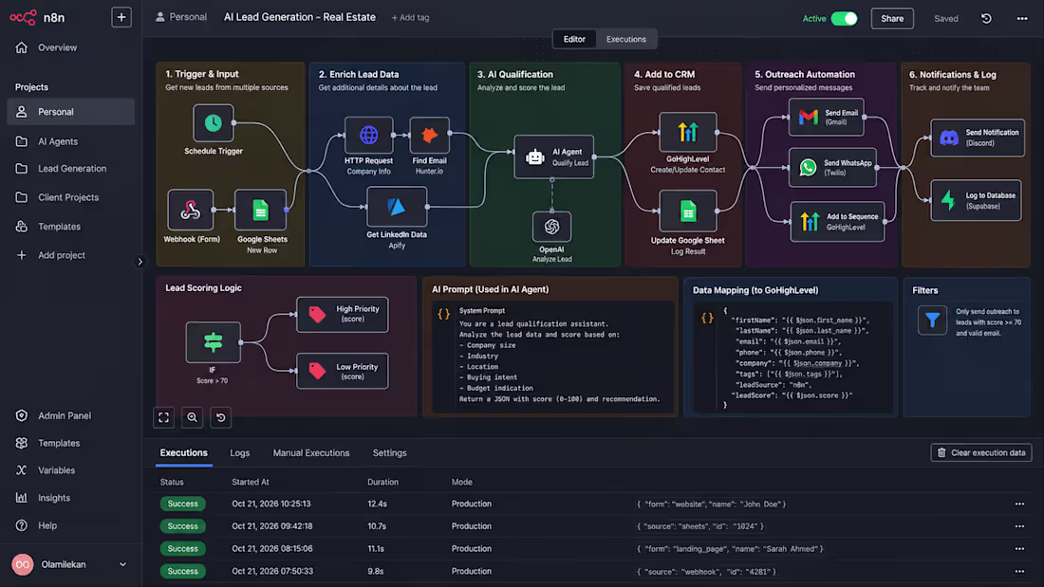The width and height of the screenshot is (1044, 587).
Task: Select the Send Email Gmail node
Action: (x=827, y=118)
